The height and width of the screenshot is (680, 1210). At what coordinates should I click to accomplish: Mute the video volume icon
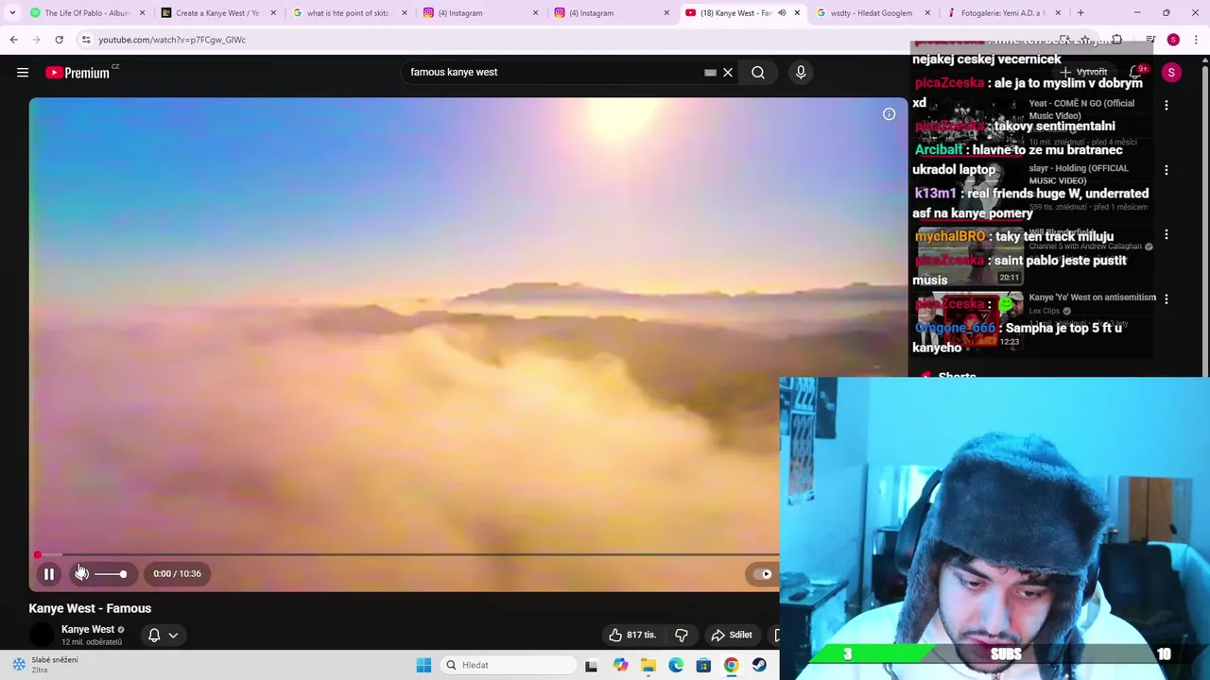coord(82,573)
